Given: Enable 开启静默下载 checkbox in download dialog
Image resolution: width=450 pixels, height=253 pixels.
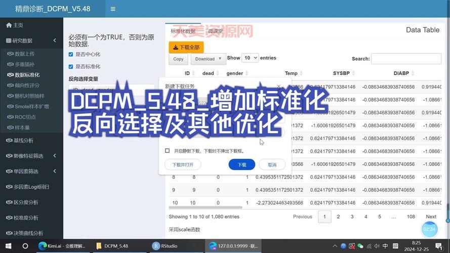Looking at the screenshot, I should pos(168,151).
